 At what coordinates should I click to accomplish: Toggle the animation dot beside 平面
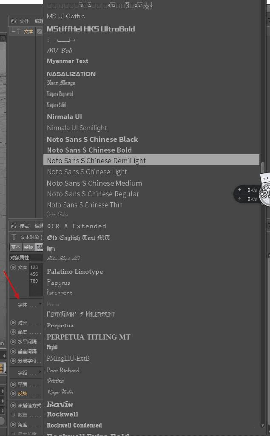click(x=13, y=385)
